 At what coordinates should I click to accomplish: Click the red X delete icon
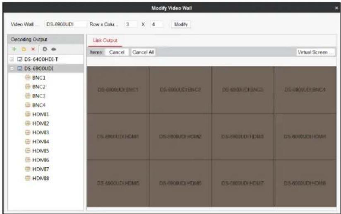click(33, 49)
